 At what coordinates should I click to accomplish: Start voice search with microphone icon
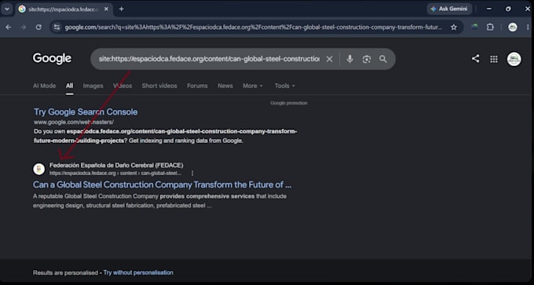tap(349, 59)
